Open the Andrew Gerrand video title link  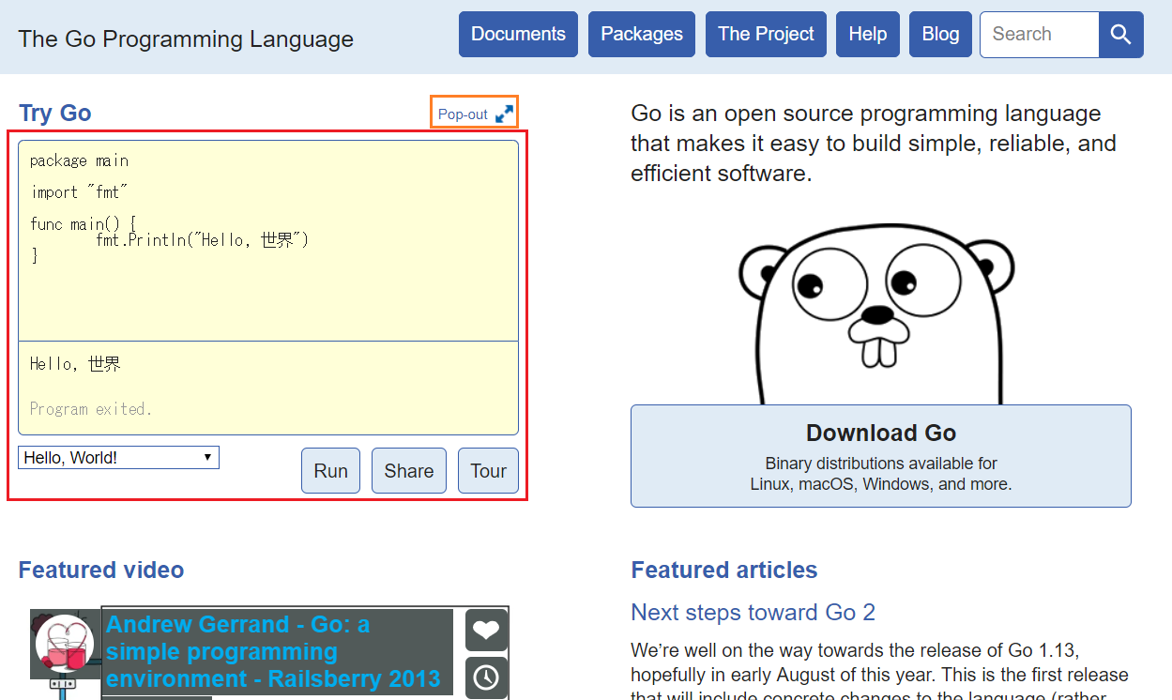coord(272,651)
